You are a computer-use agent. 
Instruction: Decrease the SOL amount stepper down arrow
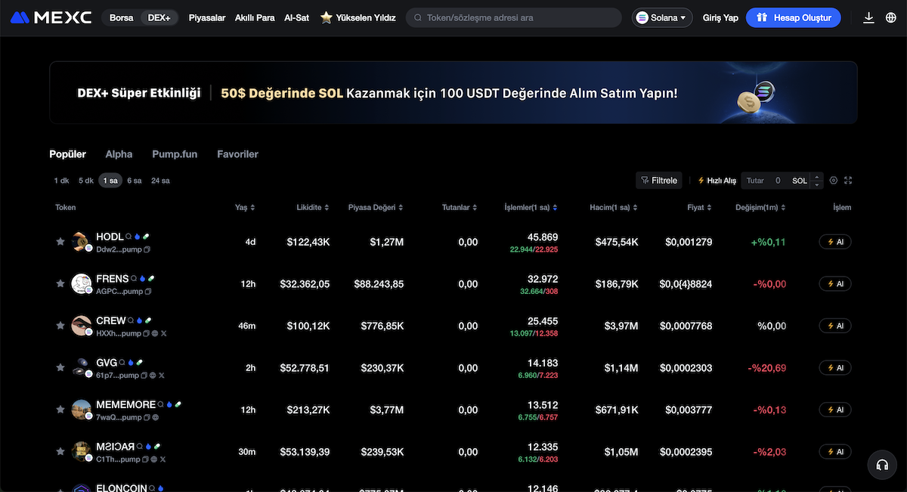point(816,184)
